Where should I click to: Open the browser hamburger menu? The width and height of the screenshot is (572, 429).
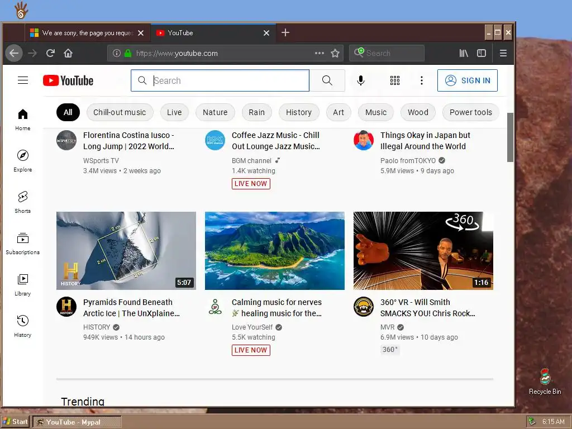(503, 53)
